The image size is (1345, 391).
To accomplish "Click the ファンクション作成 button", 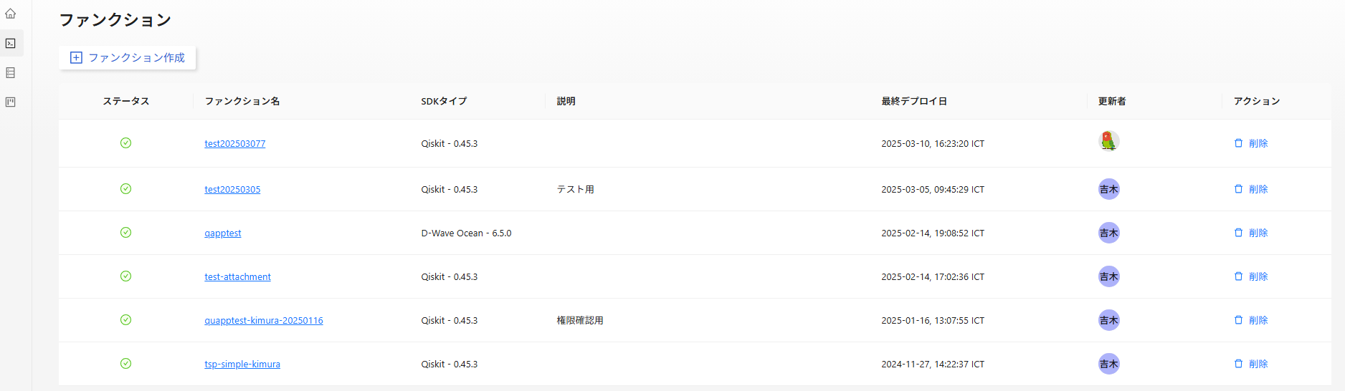I will pyautogui.click(x=128, y=58).
